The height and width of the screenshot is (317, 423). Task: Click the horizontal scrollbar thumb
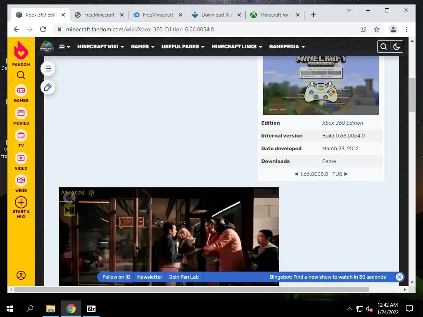[x=192, y=289]
